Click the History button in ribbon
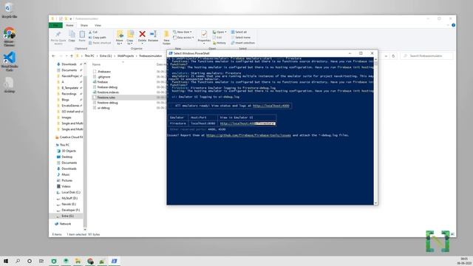The image size is (473, 266). point(220,43)
